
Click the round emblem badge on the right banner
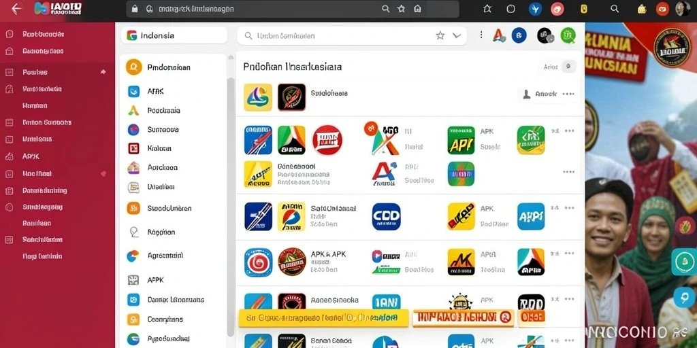click(672, 48)
